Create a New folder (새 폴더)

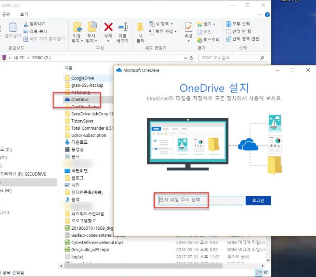140,33
